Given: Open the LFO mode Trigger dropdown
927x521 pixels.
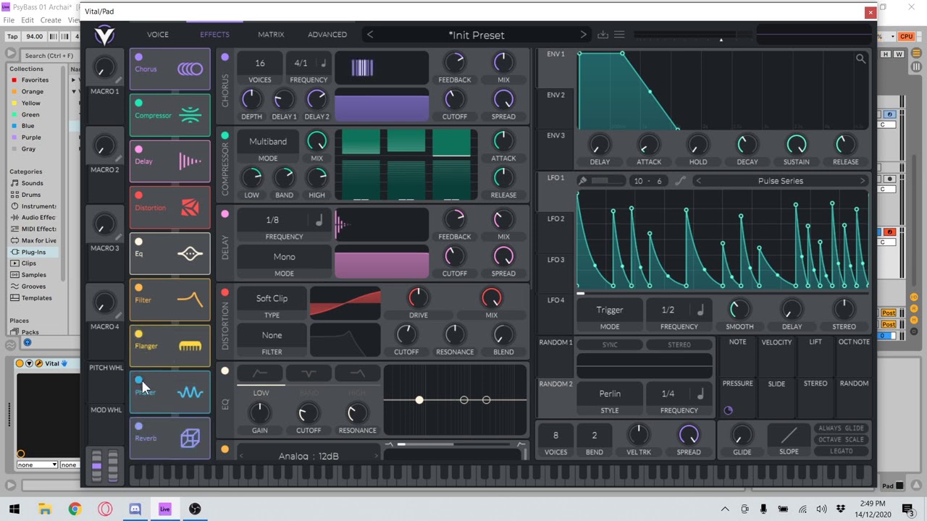Looking at the screenshot, I should 610,310.
